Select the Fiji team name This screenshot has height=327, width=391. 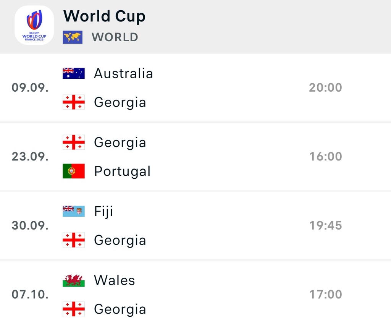coord(103,212)
